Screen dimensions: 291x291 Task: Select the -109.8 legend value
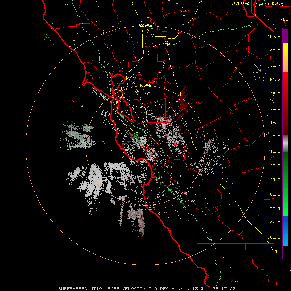[273, 237]
